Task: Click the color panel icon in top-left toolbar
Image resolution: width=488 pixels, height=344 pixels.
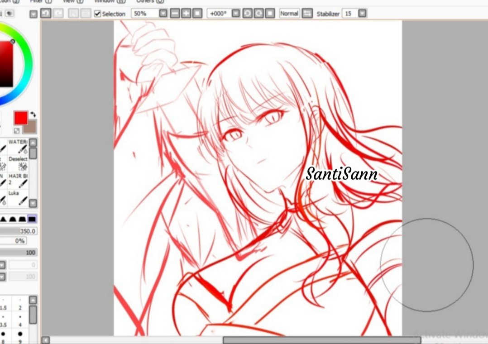Action: (10, 14)
